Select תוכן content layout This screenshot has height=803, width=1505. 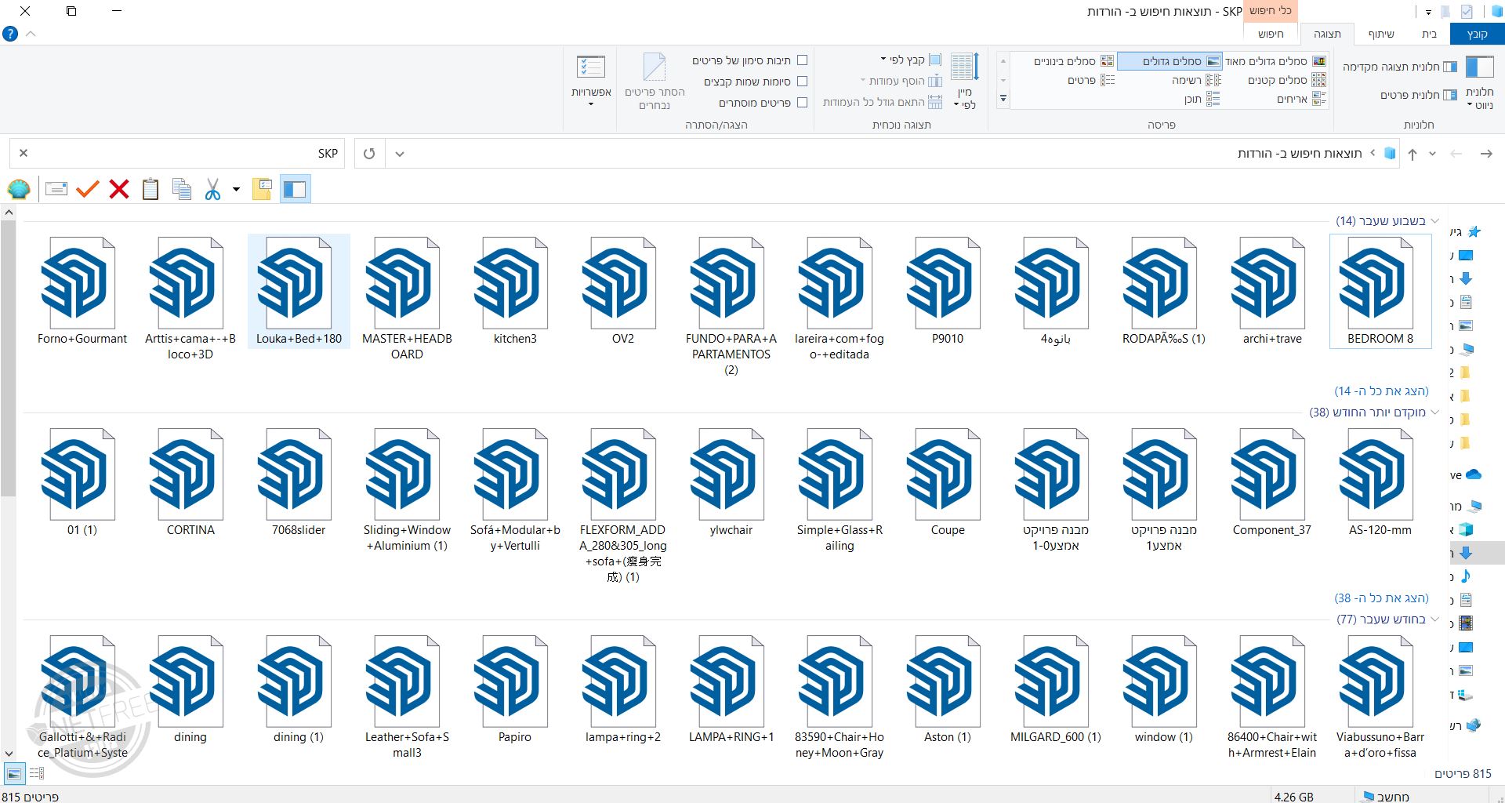[x=1202, y=99]
